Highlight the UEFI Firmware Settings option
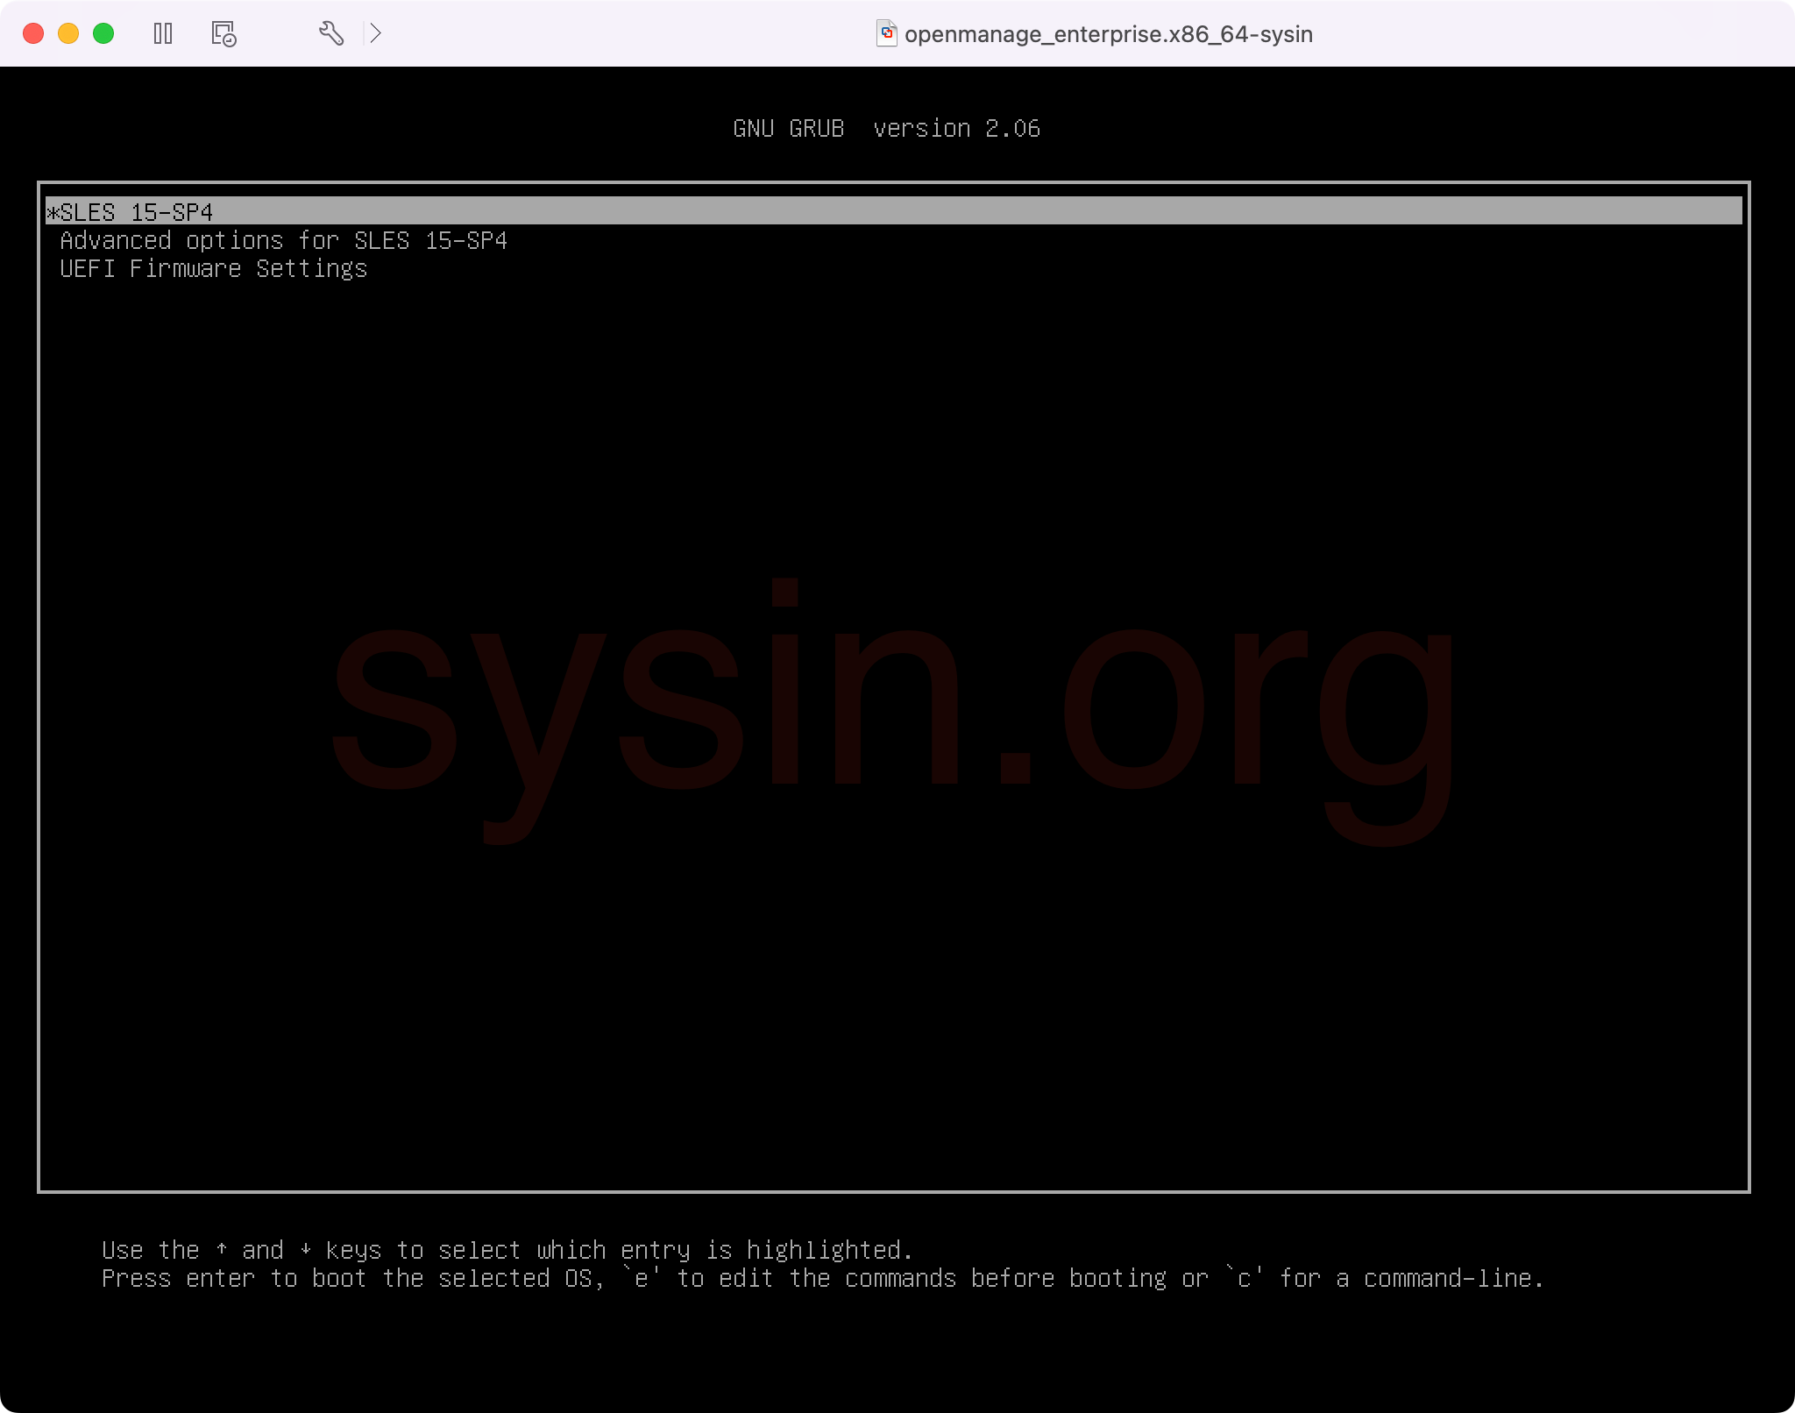Viewport: 1795px width, 1413px height. point(213,268)
